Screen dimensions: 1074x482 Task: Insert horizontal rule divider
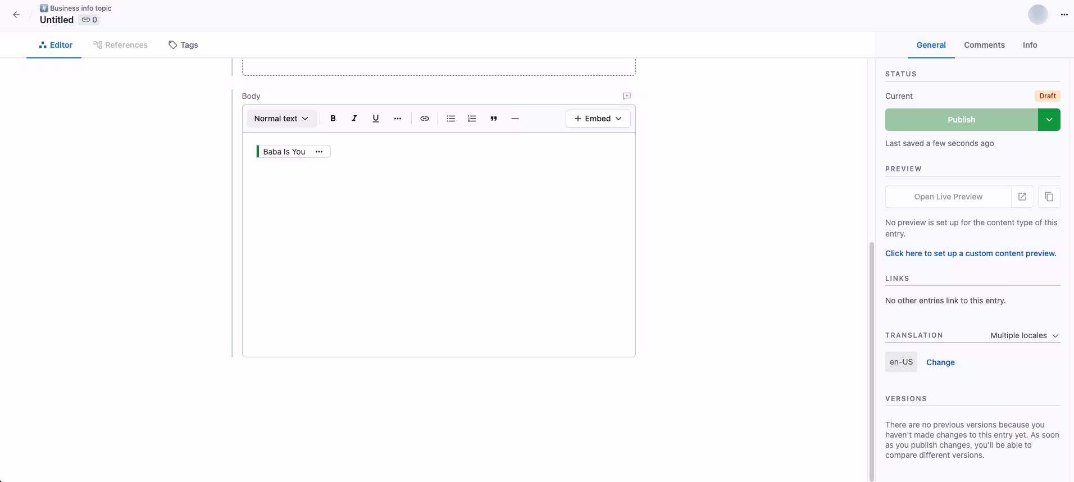pyautogui.click(x=515, y=119)
